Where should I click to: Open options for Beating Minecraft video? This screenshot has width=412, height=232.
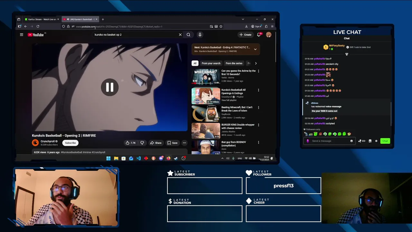coord(258,108)
